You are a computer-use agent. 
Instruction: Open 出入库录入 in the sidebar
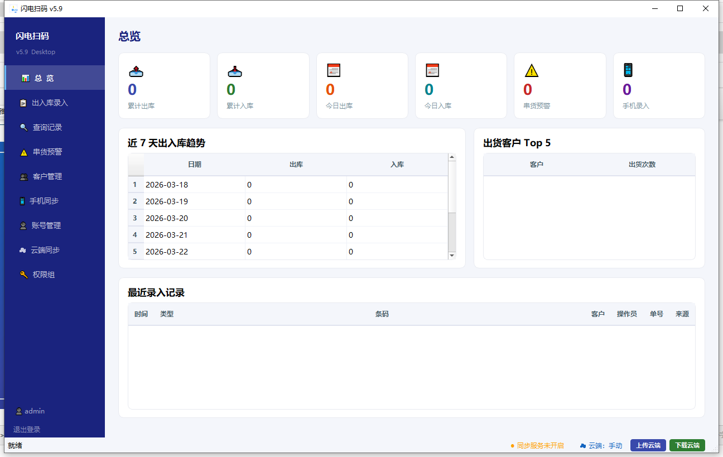[x=50, y=103]
